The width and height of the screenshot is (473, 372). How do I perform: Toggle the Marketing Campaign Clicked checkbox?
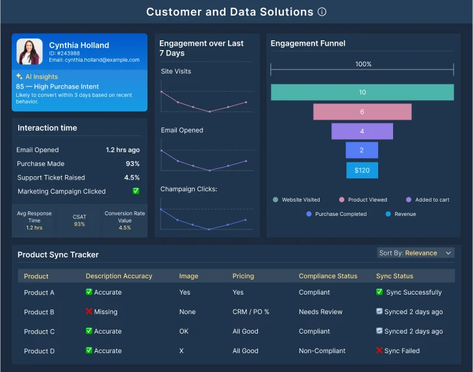[x=136, y=191]
